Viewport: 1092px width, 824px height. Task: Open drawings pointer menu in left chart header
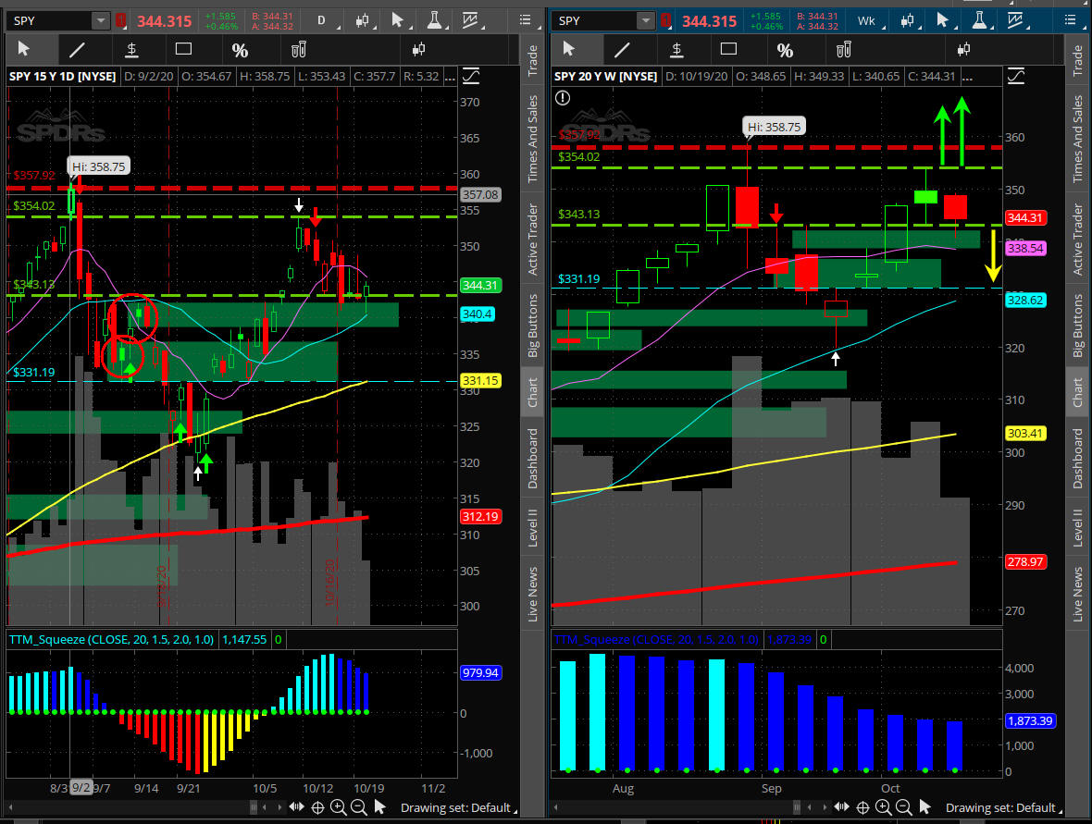pyautogui.click(x=398, y=21)
